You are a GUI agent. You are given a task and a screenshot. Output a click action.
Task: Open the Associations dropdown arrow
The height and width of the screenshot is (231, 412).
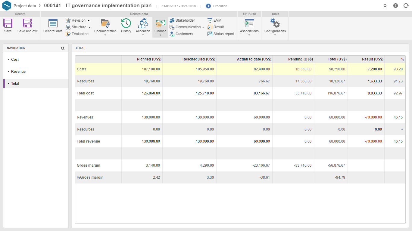[249, 35]
